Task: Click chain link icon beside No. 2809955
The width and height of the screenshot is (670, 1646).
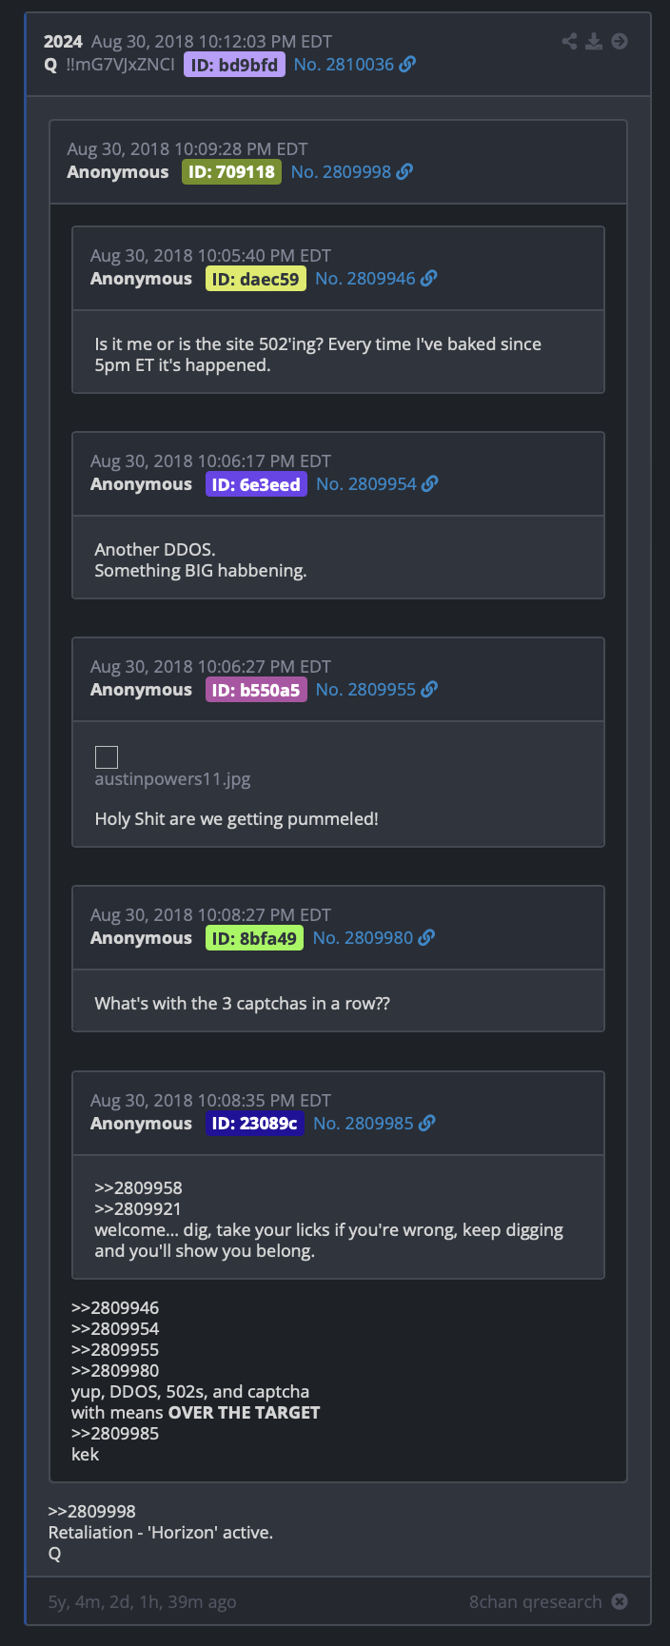Action: (x=429, y=689)
